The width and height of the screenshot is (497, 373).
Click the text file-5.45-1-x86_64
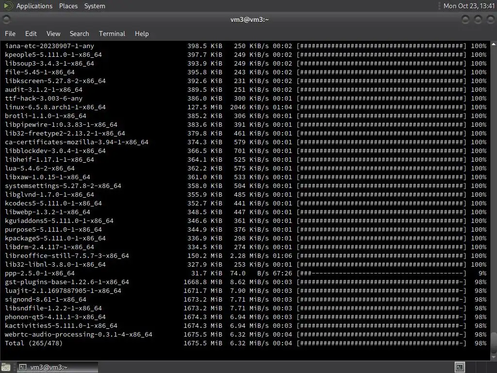[40, 72]
